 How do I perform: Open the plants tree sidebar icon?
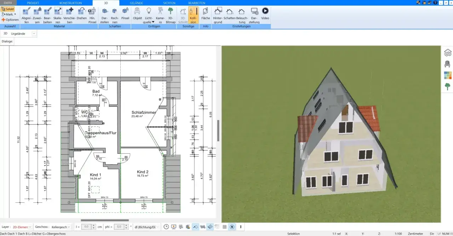[448, 87]
